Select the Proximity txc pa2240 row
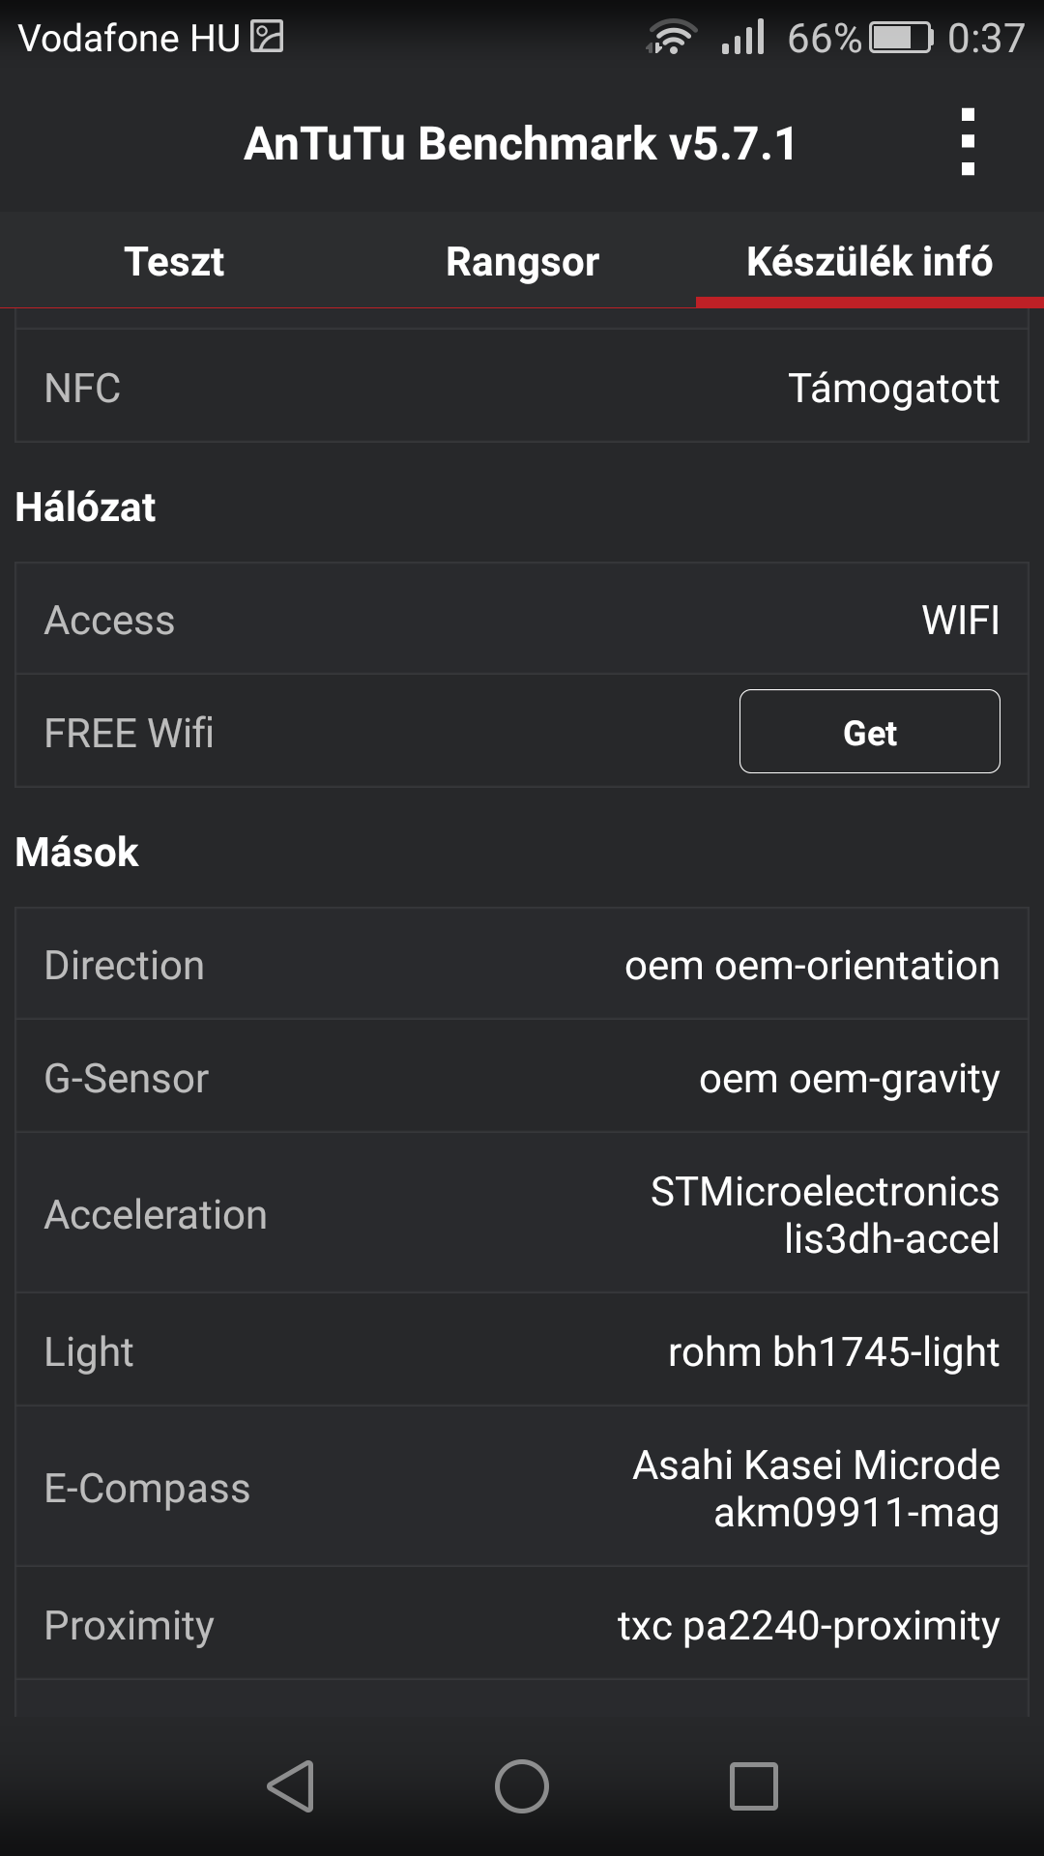The height and width of the screenshot is (1856, 1044). (x=522, y=1625)
